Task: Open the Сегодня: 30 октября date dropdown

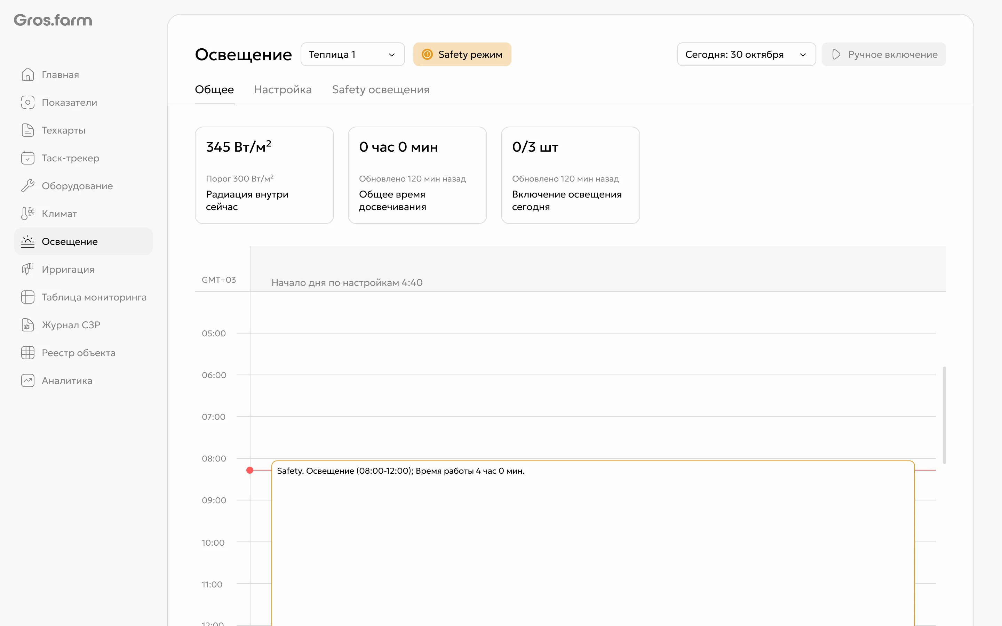Action: tap(746, 54)
